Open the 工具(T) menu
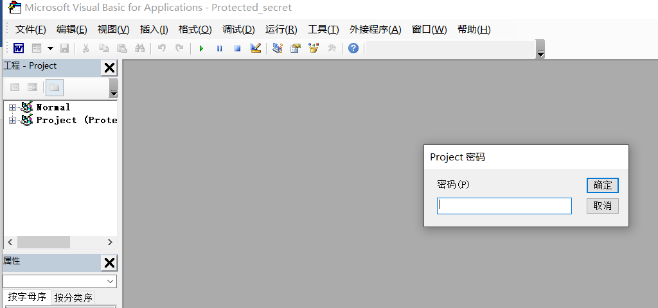The width and height of the screenshot is (658, 308). (x=323, y=30)
